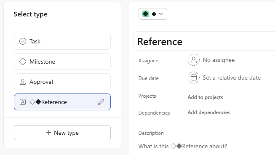Edit the Reference type with pencil icon
This screenshot has width=275, height=155.
(x=101, y=102)
